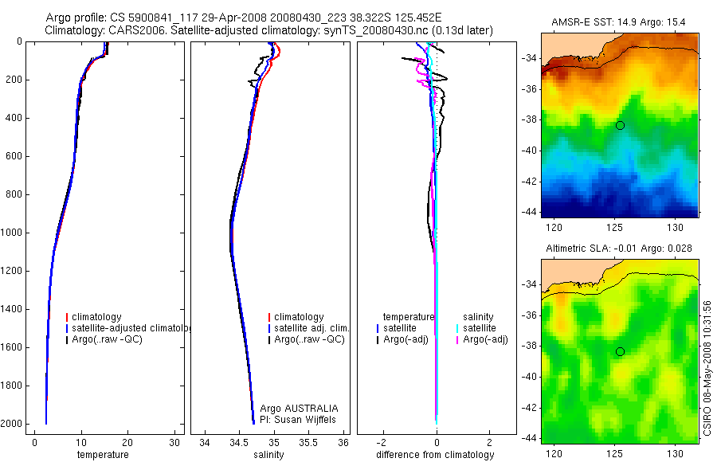Screen dimensions: 717x462
Task: Click red climatology marker in salinity legend
Action: pos(269,317)
